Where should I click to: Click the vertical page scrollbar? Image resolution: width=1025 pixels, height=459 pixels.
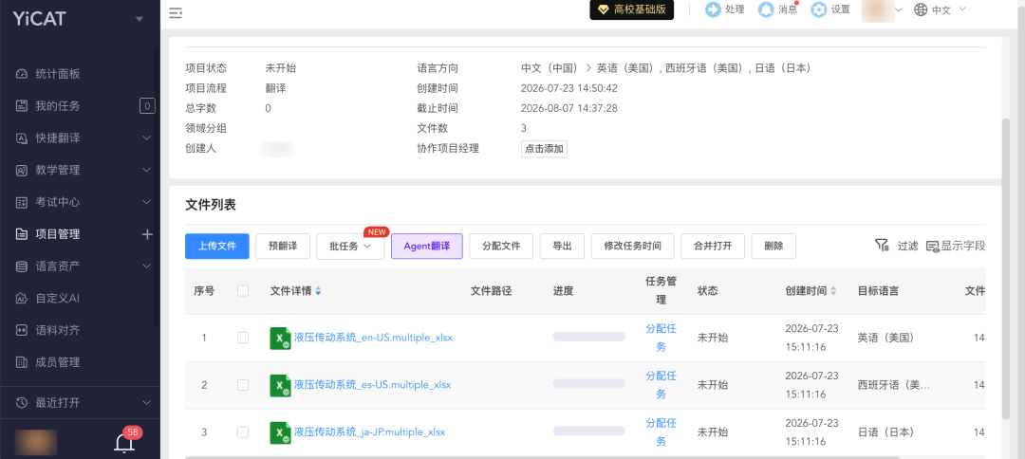pos(1005,267)
